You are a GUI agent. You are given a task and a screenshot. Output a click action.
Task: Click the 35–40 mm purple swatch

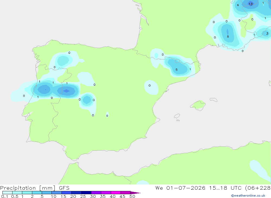[x=106, y=193]
